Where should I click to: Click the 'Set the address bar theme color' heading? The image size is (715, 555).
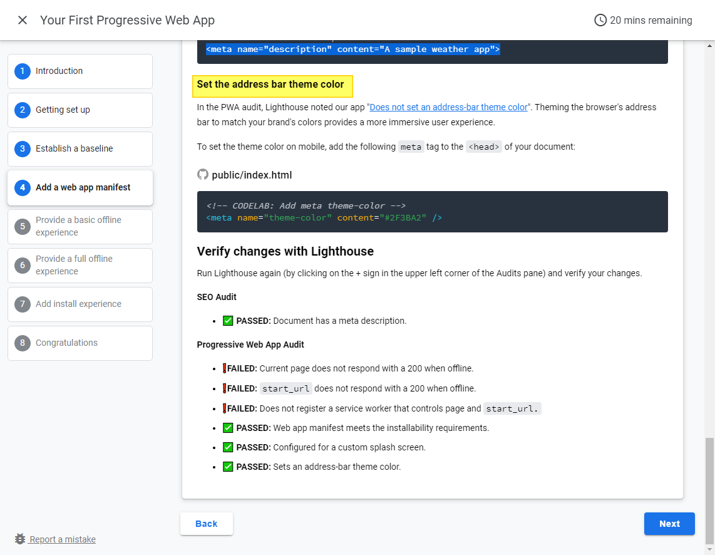click(x=270, y=85)
